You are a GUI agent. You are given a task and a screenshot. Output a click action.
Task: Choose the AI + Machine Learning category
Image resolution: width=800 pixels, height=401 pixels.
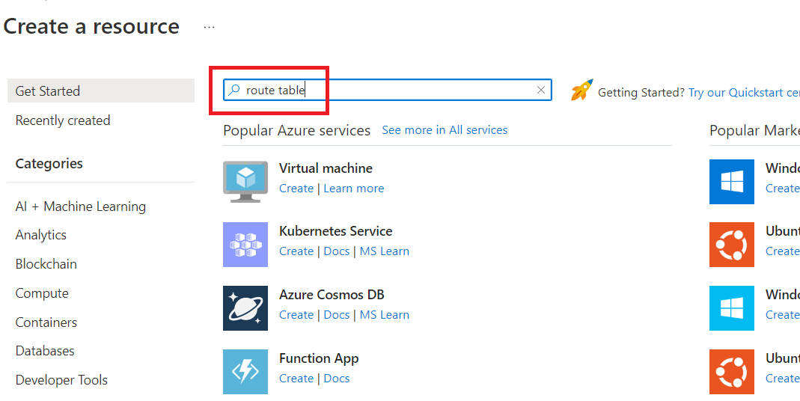(81, 206)
